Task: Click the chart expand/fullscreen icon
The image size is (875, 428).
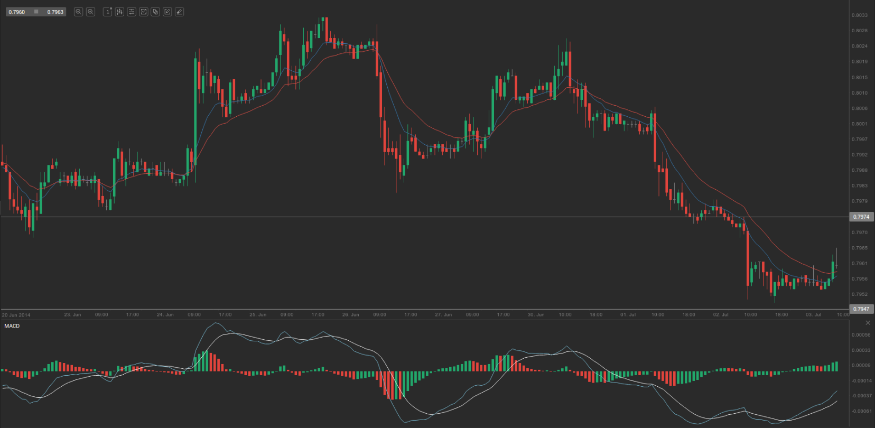Action: click(x=143, y=12)
